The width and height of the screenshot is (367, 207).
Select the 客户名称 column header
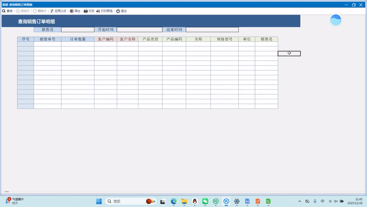pos(127,39)
